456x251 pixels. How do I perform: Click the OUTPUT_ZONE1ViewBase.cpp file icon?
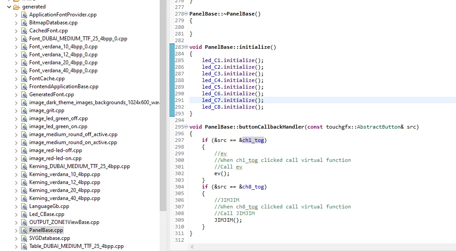[x=24, y=223]
